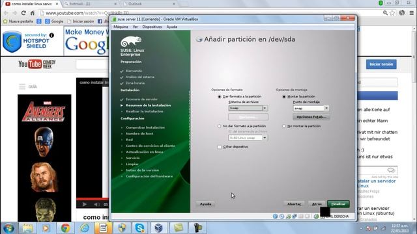Select 'No dar formato a la partición' radio
Screen dimensions: 417x234
tap(220, 126)
